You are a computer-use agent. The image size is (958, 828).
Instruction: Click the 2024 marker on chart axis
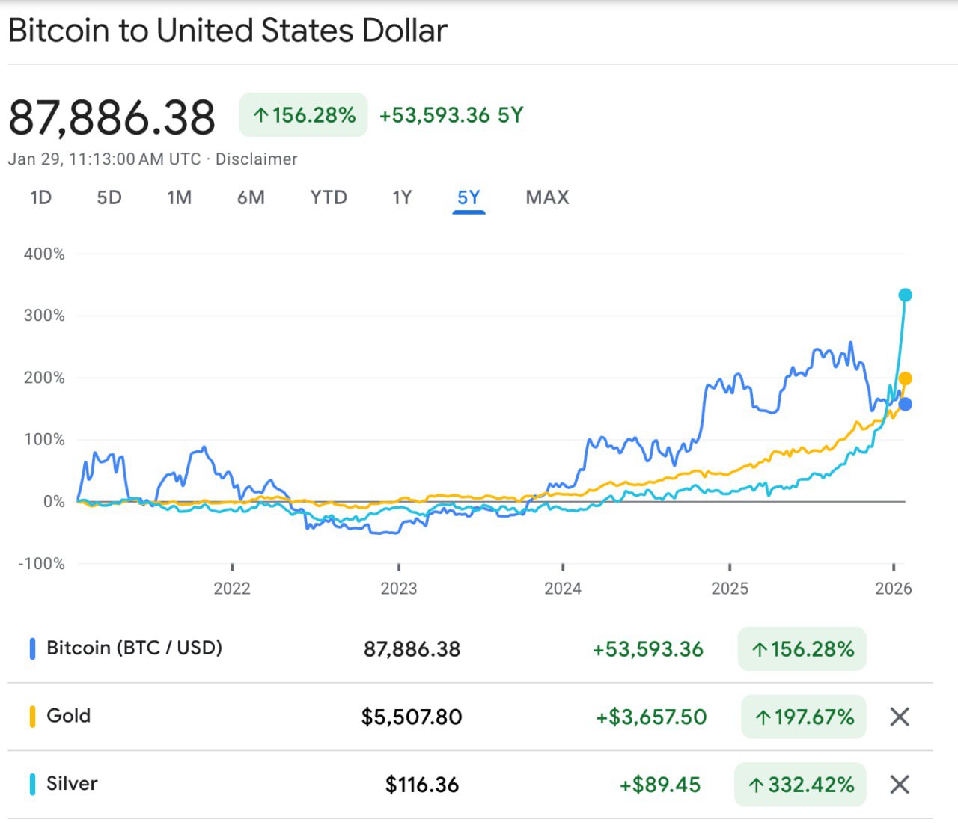point(563,588)
